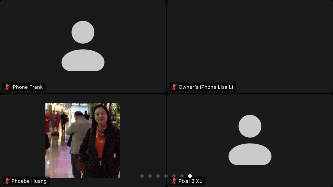Click Phoebe Huang's muted microphone icon
Screen dimensions: 333x187
tap(7, 181)
